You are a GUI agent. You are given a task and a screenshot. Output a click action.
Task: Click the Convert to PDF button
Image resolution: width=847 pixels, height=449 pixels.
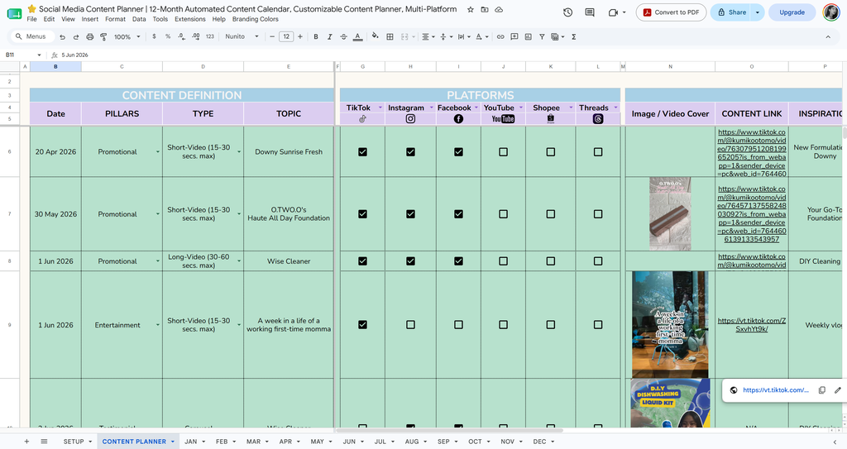(x=671, y=12)
